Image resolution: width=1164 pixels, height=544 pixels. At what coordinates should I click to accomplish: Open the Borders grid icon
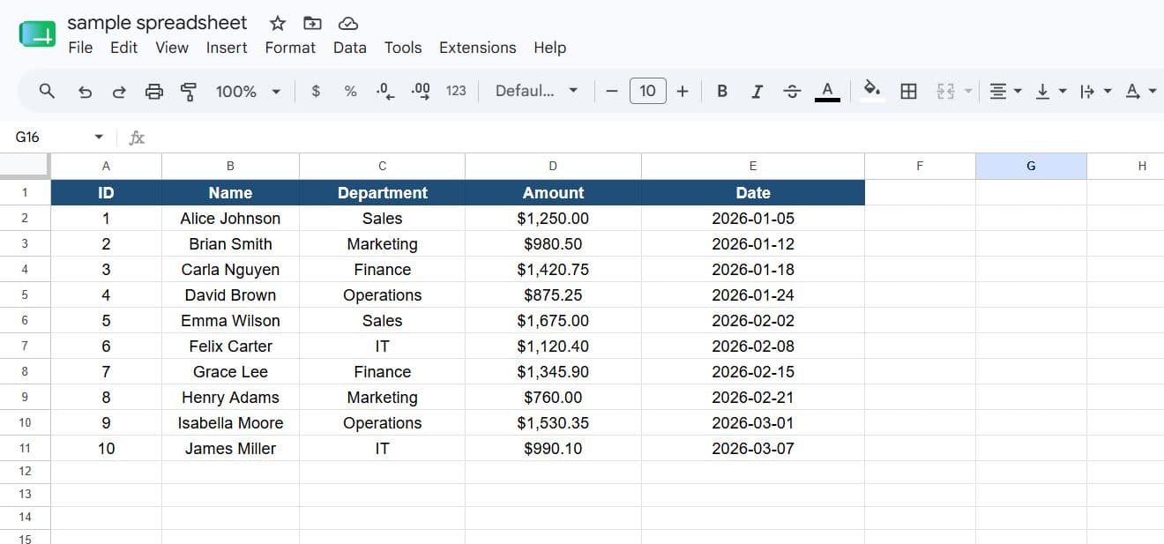click(x=908, y=91)
